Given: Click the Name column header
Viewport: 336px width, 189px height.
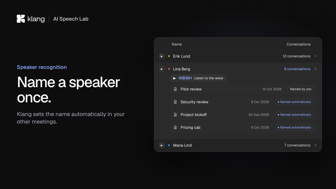Looking at the screenshot, I should click(177, 44).
